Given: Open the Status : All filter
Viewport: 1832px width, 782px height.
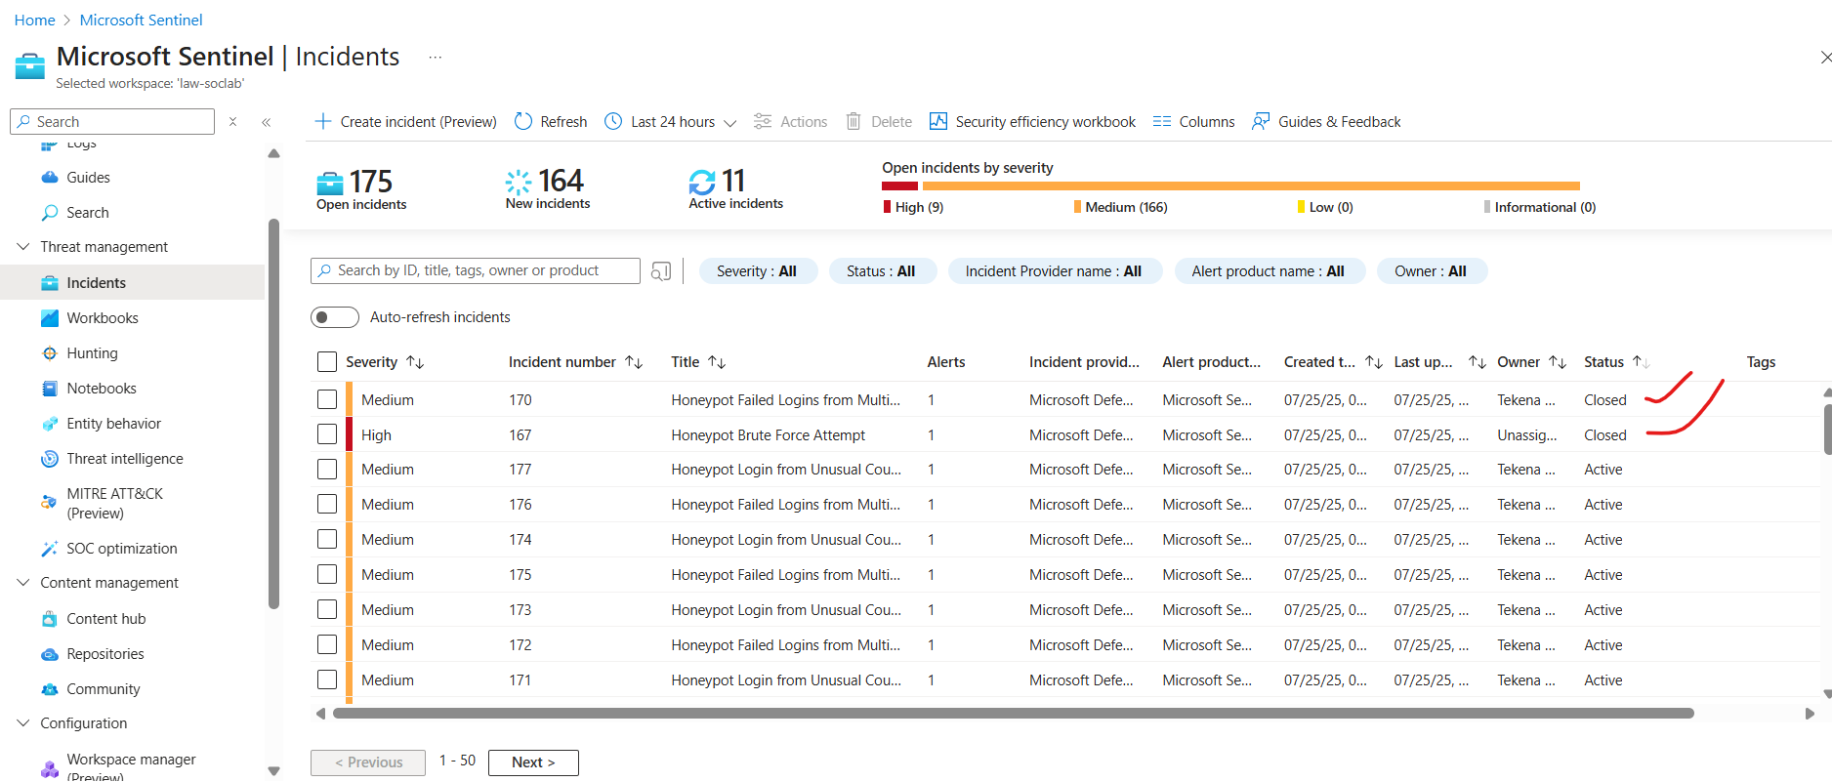Looking at the screenshot, I should pyautogui.click(x=881, y=271).
